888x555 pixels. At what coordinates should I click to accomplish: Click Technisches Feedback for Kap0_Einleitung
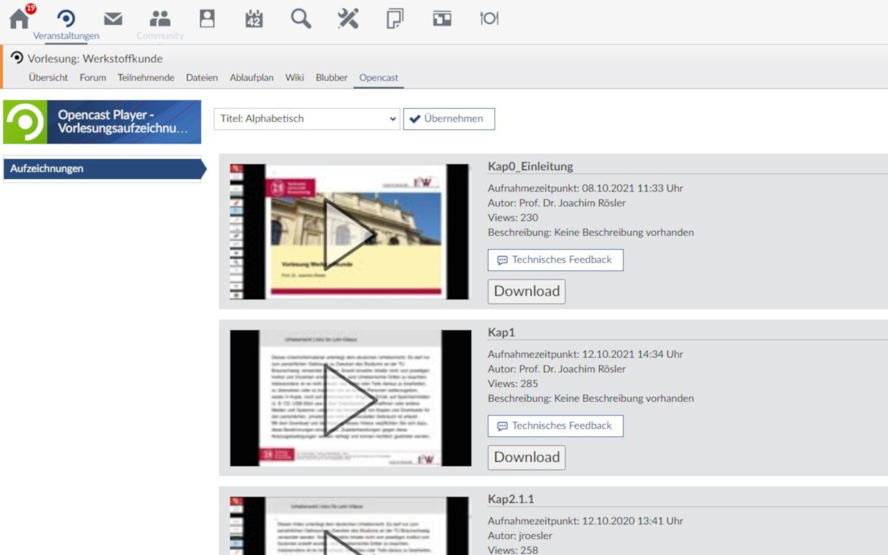(x=555, y=260)
